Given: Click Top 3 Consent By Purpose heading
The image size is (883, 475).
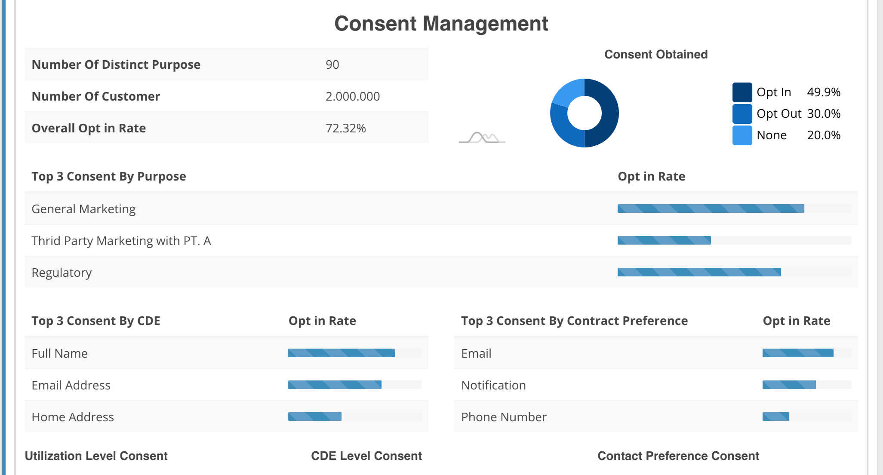Looking at the screenshot, I should 109,176.
